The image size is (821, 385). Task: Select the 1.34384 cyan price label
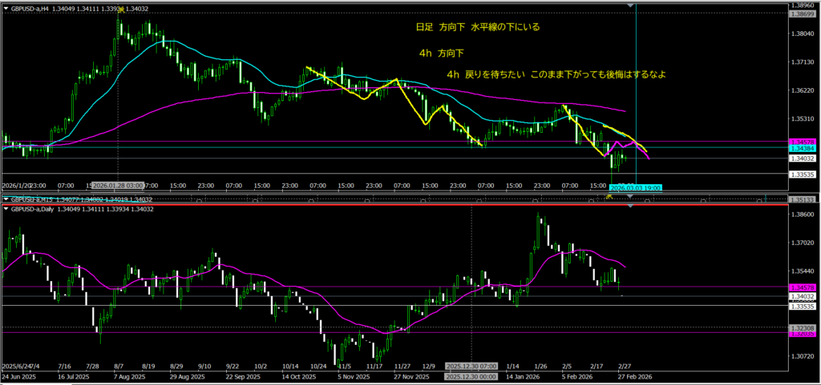click(803, 148)
